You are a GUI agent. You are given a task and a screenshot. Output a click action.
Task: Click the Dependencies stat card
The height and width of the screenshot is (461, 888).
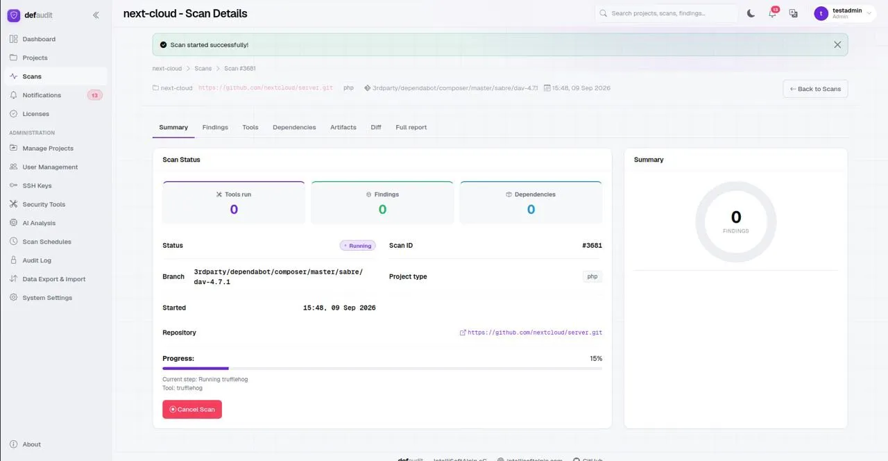pyautogui.click(x=531, y=202)
